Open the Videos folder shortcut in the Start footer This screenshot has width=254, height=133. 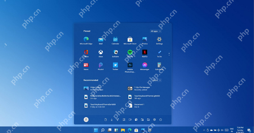[130, 119]
